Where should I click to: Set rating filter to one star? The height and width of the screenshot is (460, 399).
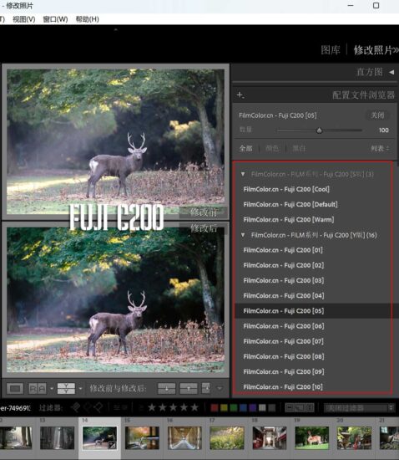click(x=152, y=407)
